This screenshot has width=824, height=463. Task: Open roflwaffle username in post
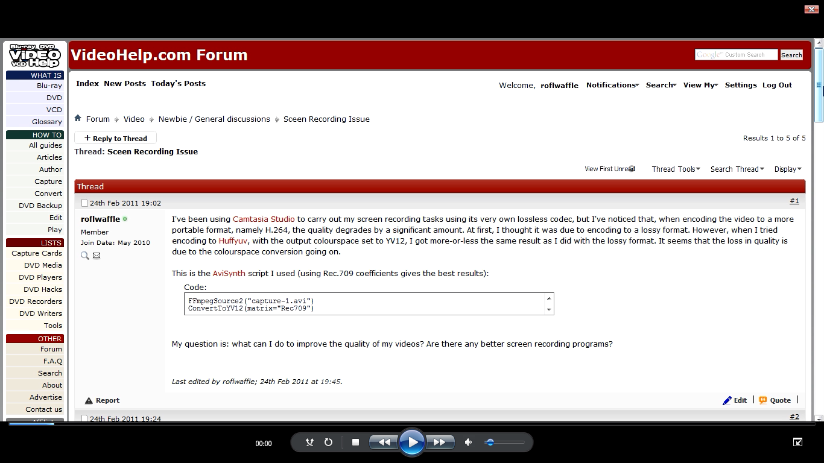click(x=100, y=219)
